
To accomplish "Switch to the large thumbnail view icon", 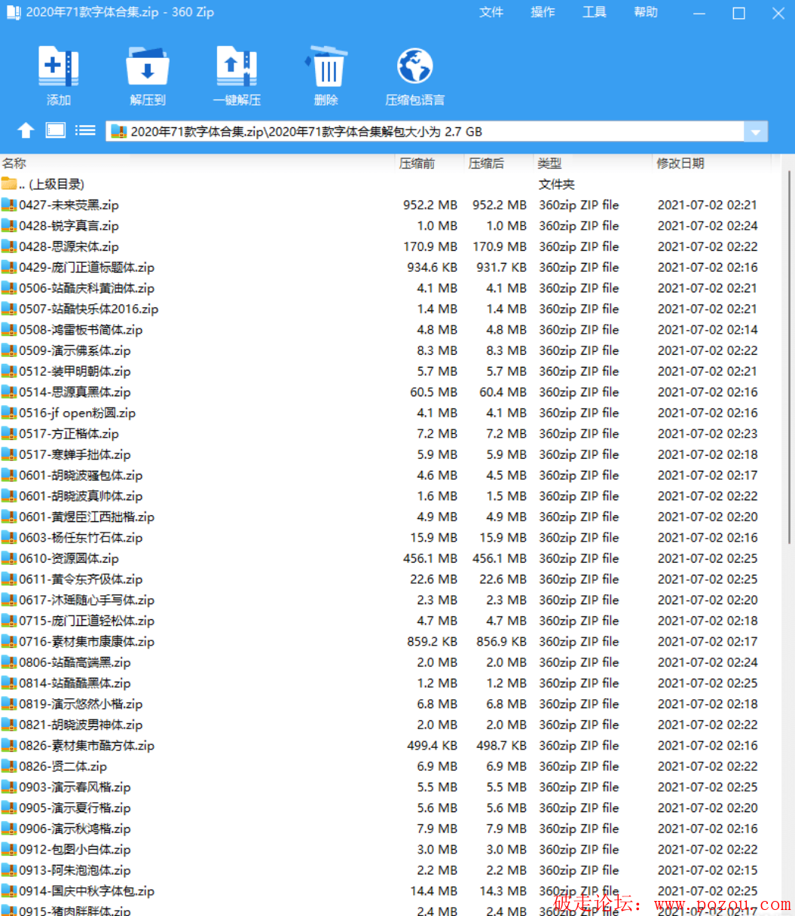I will pyautogui.click(x=56, y=130).
